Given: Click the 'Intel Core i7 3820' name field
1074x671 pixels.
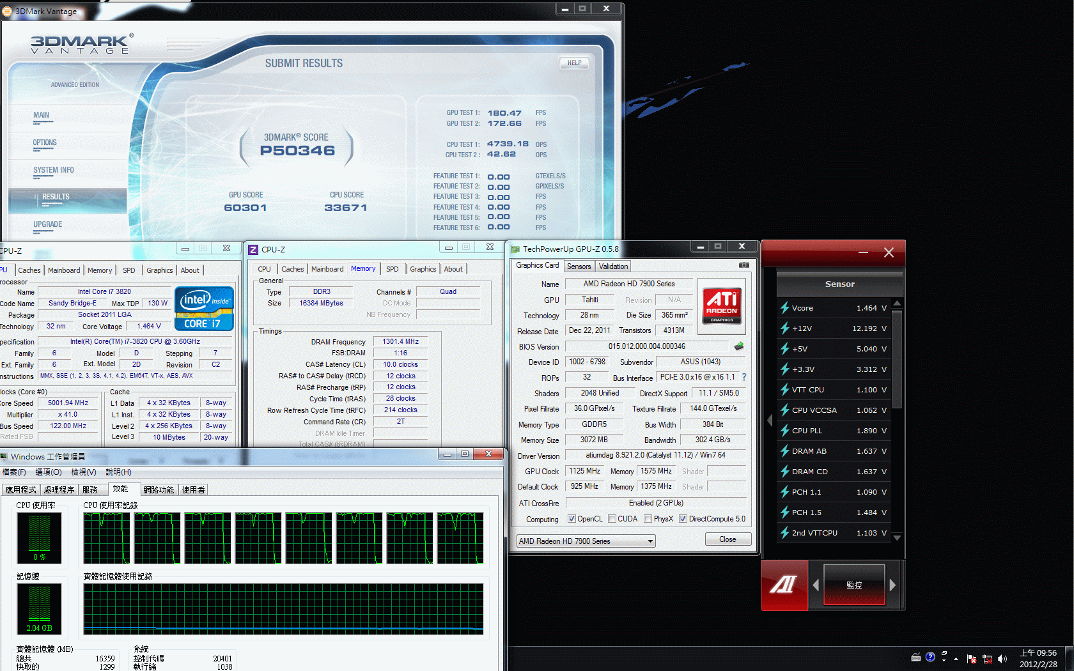Looking at the screenshot, I should click(x=104, y=291).
